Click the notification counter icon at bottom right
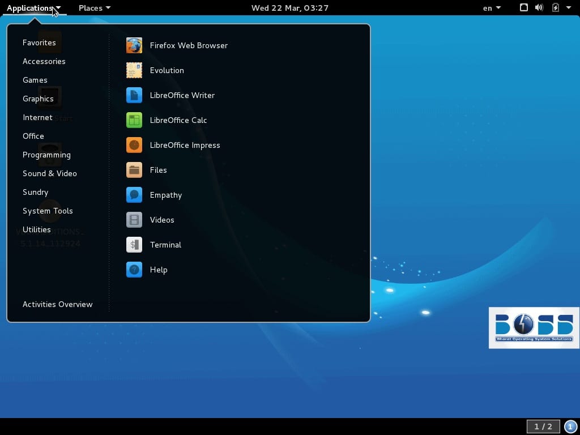Image resolution: width=580 pixels, height=435 pixels. 570,427
